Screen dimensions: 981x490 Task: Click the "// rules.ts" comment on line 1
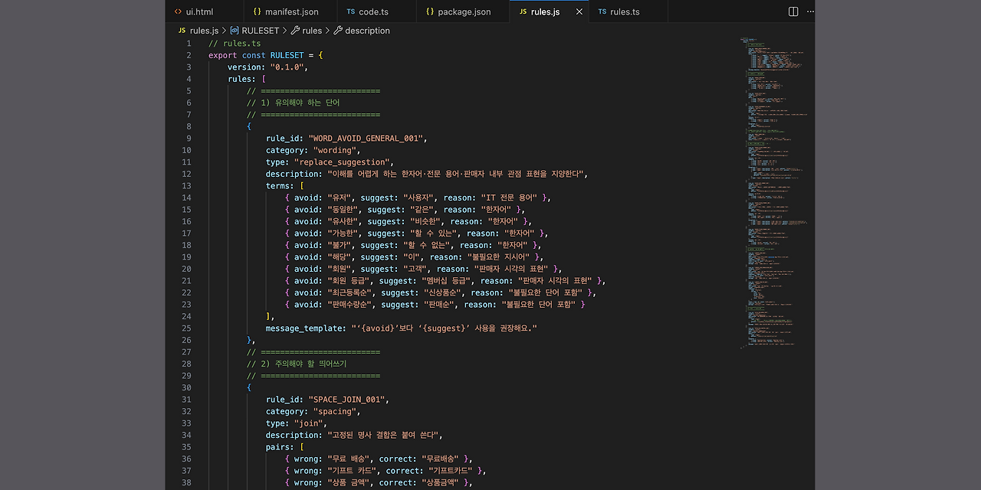coord(235,44)
